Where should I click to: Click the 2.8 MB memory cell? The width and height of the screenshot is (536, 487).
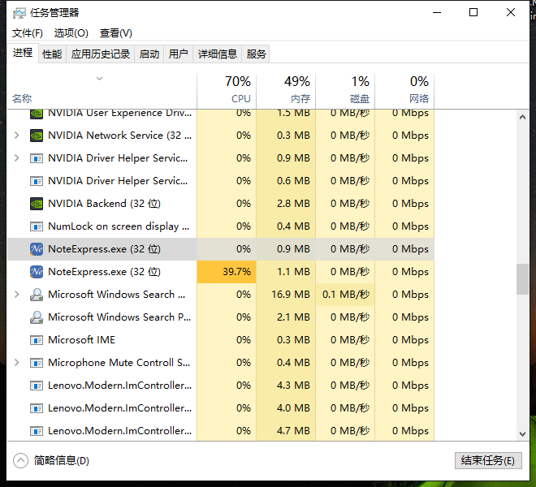click(286, 204)
